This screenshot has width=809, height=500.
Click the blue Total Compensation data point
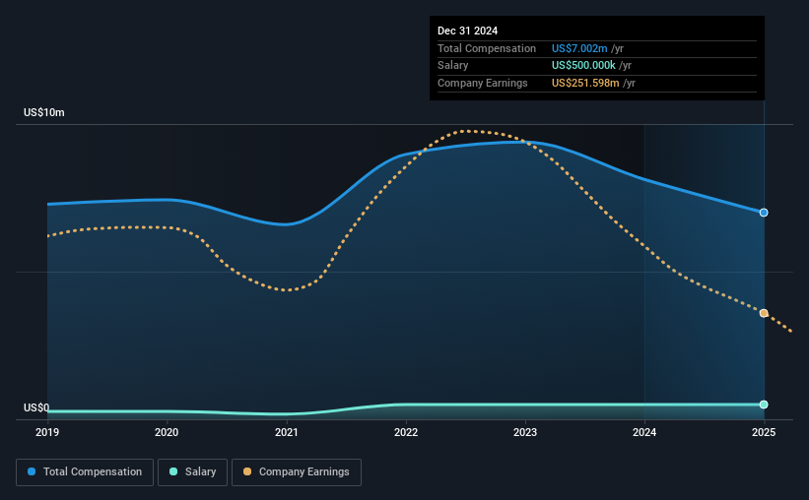point(764,213)
